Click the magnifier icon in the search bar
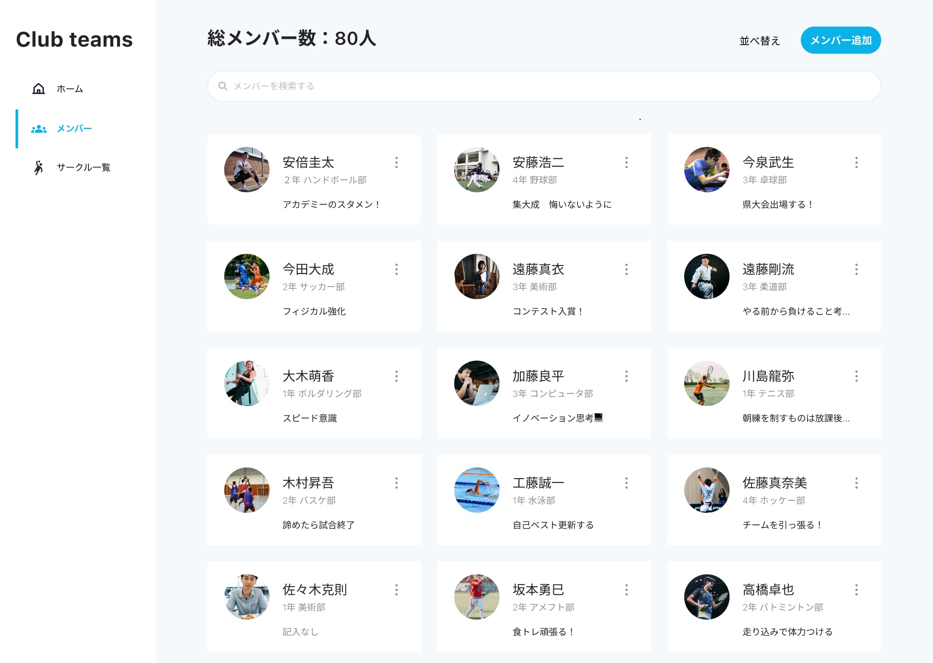 [x=223, y=86]
